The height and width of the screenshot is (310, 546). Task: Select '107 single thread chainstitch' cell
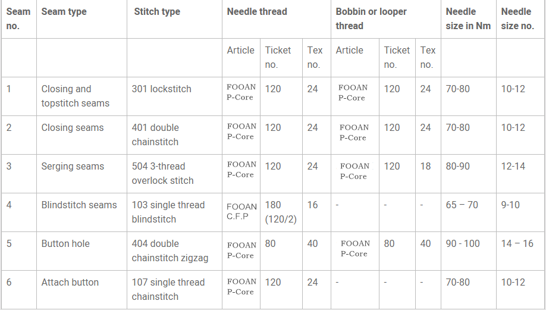click(x=174, y=290)
